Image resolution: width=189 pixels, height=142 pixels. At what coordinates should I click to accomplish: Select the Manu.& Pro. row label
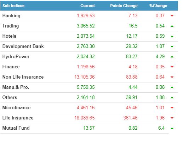16,87
